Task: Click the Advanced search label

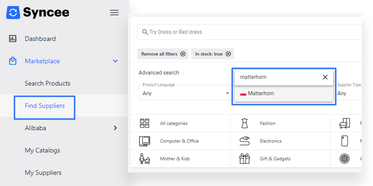Action: (159, 73)
